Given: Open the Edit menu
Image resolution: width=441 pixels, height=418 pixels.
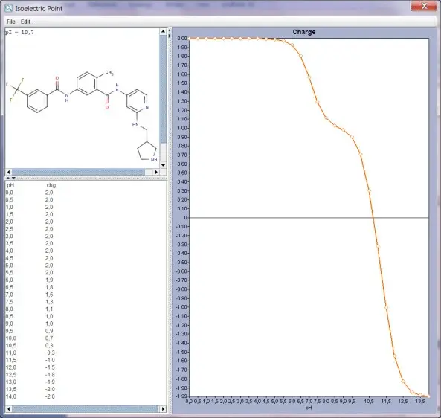Looking at the screenshot, I should 25,22.
